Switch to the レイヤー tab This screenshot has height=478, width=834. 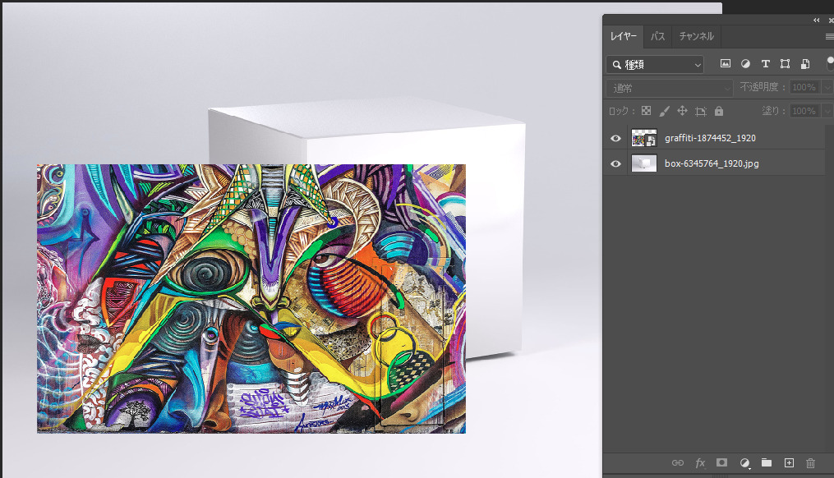coord(624,36)
